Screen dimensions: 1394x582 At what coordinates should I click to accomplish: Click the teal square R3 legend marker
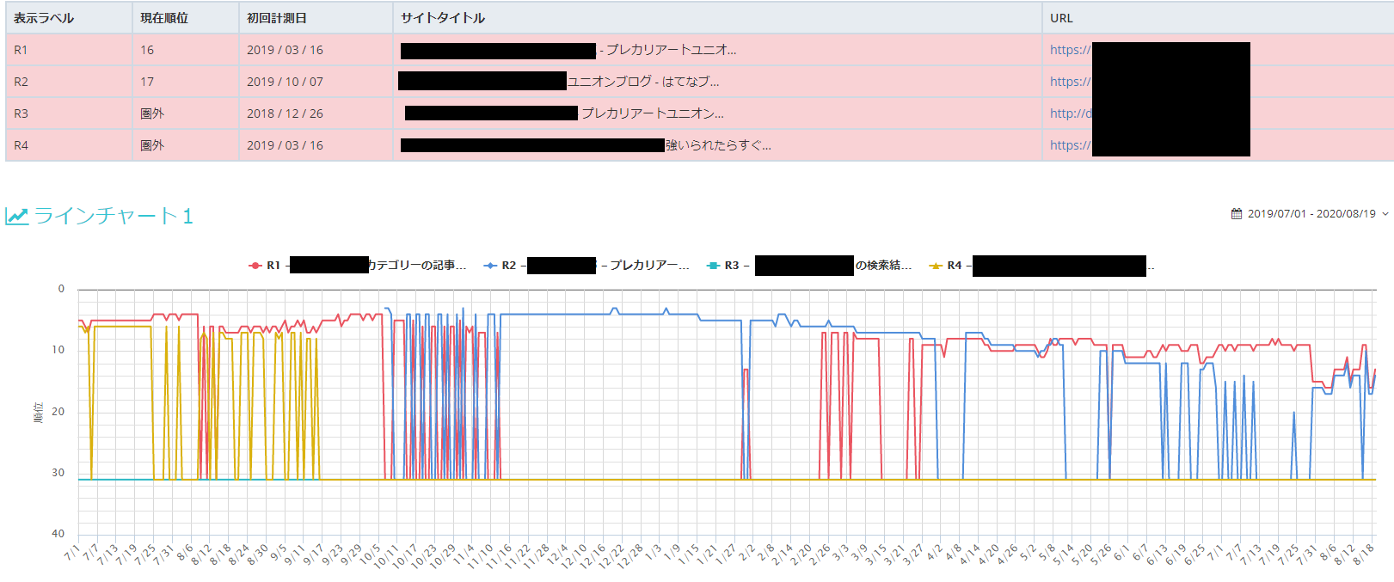click(x=713, y=266)
